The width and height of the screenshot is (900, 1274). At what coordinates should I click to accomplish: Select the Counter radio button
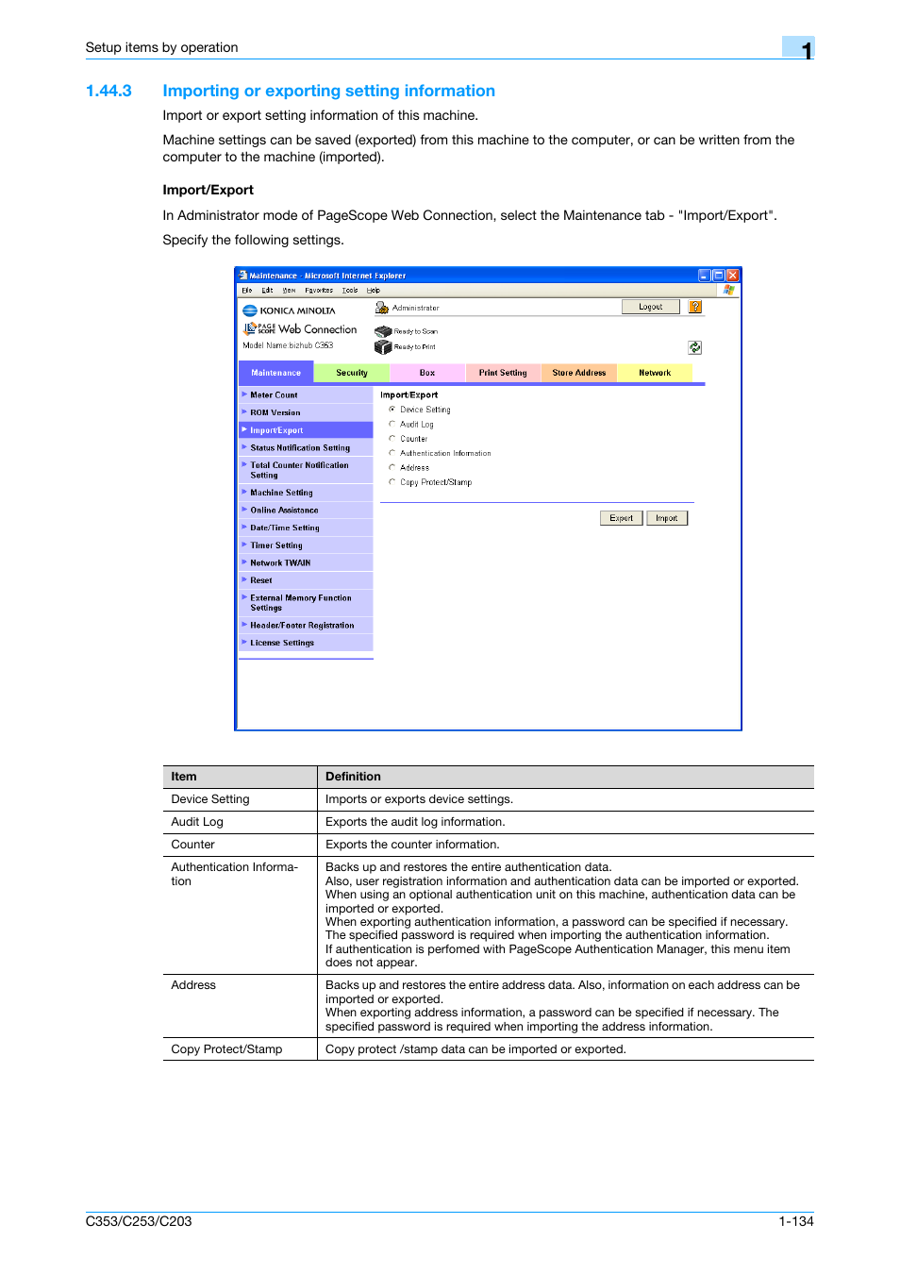(x=392, y=438)
